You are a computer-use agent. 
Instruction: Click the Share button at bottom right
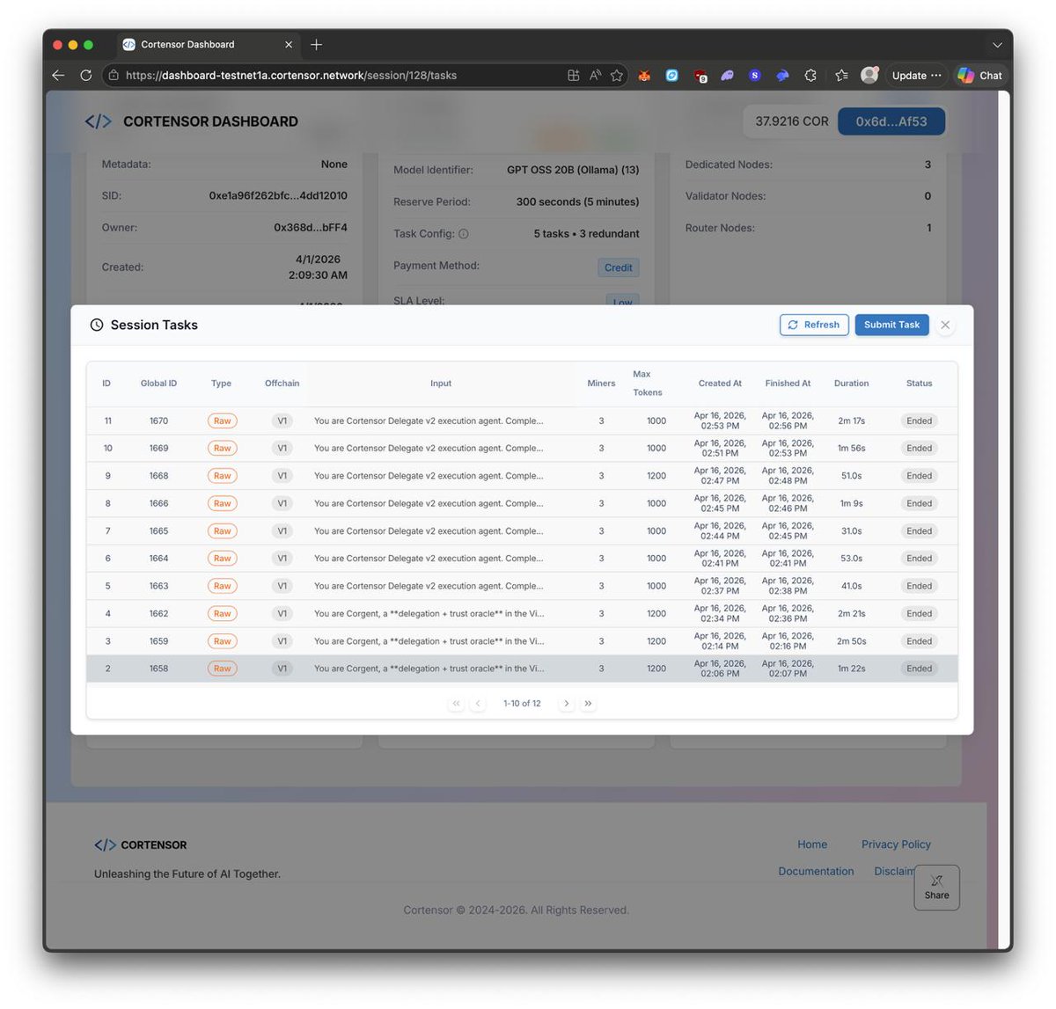[937, 887]
